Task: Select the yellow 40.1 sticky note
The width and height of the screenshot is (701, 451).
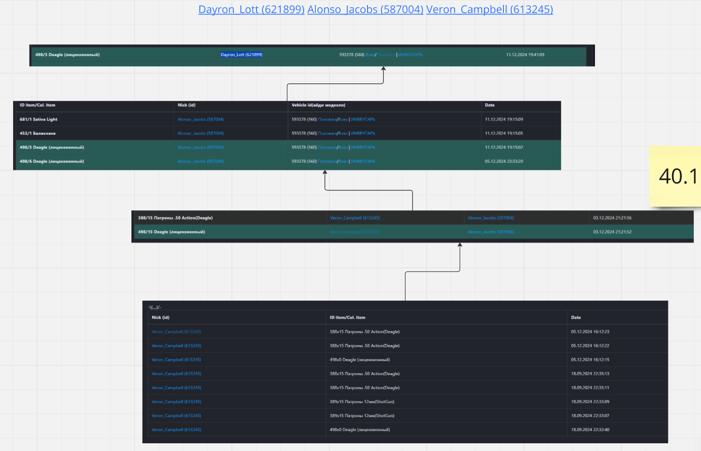Action: click(675, 176)
